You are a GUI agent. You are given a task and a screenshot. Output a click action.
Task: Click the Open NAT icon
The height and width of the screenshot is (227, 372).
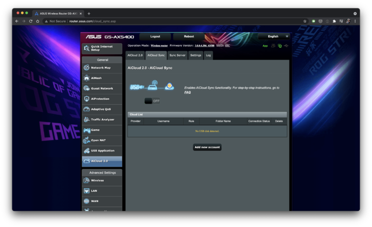[x=86, y=140]
